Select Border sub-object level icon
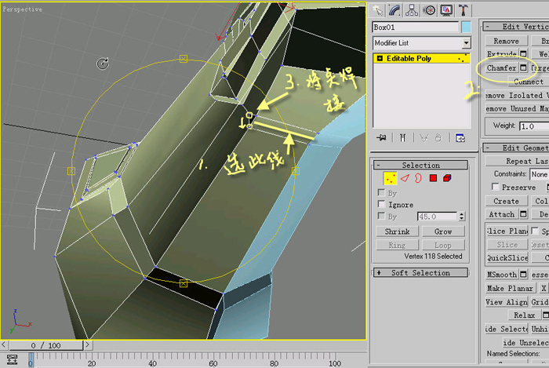The width and height of the screenshot is (549, 368). coord(418,178)
